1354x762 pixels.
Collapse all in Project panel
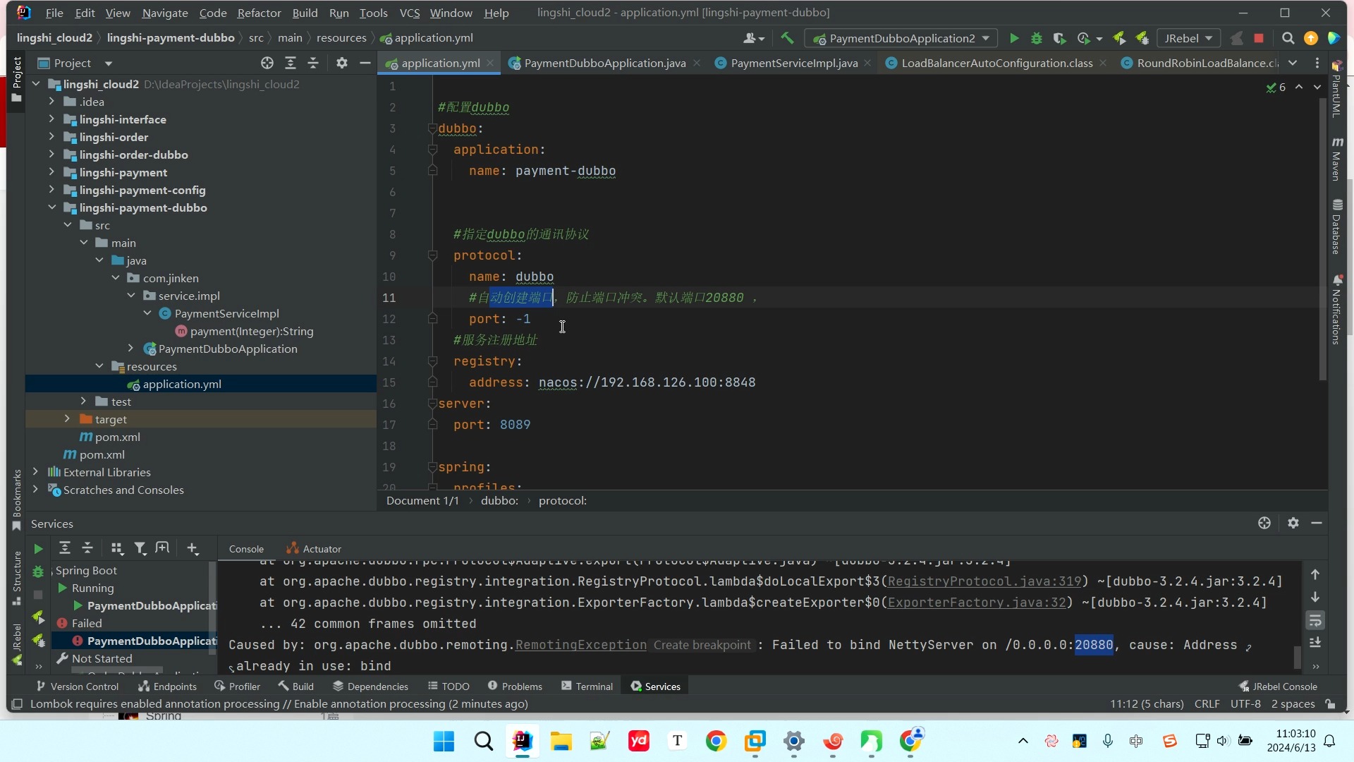[313, 63]
